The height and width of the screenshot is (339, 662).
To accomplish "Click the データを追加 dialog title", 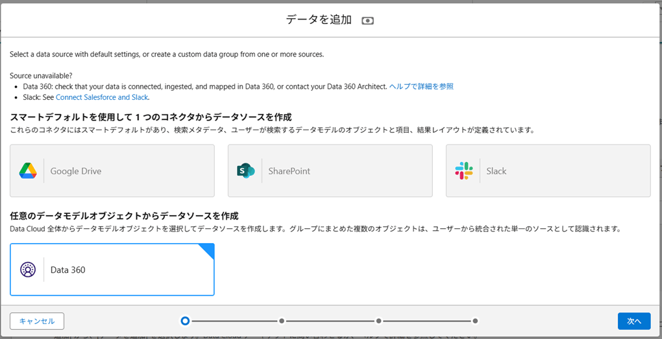I will [319, 20].
